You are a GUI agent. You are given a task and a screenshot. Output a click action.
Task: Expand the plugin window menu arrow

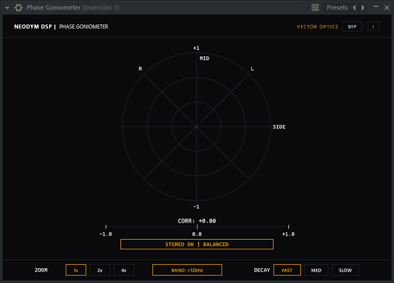[7, 8]
